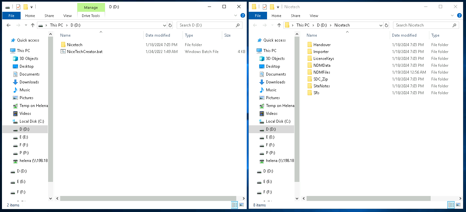Viewport: 466px width, 212px height.
Task: Click the refresh button in the D (D:) window
Action: click(170, 25)
